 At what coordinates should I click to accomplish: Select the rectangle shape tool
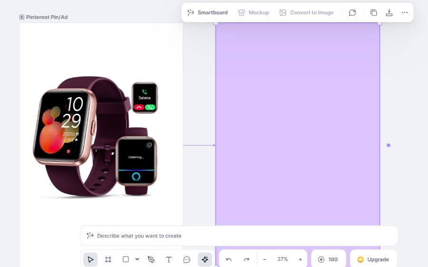[x=126, y=259]
